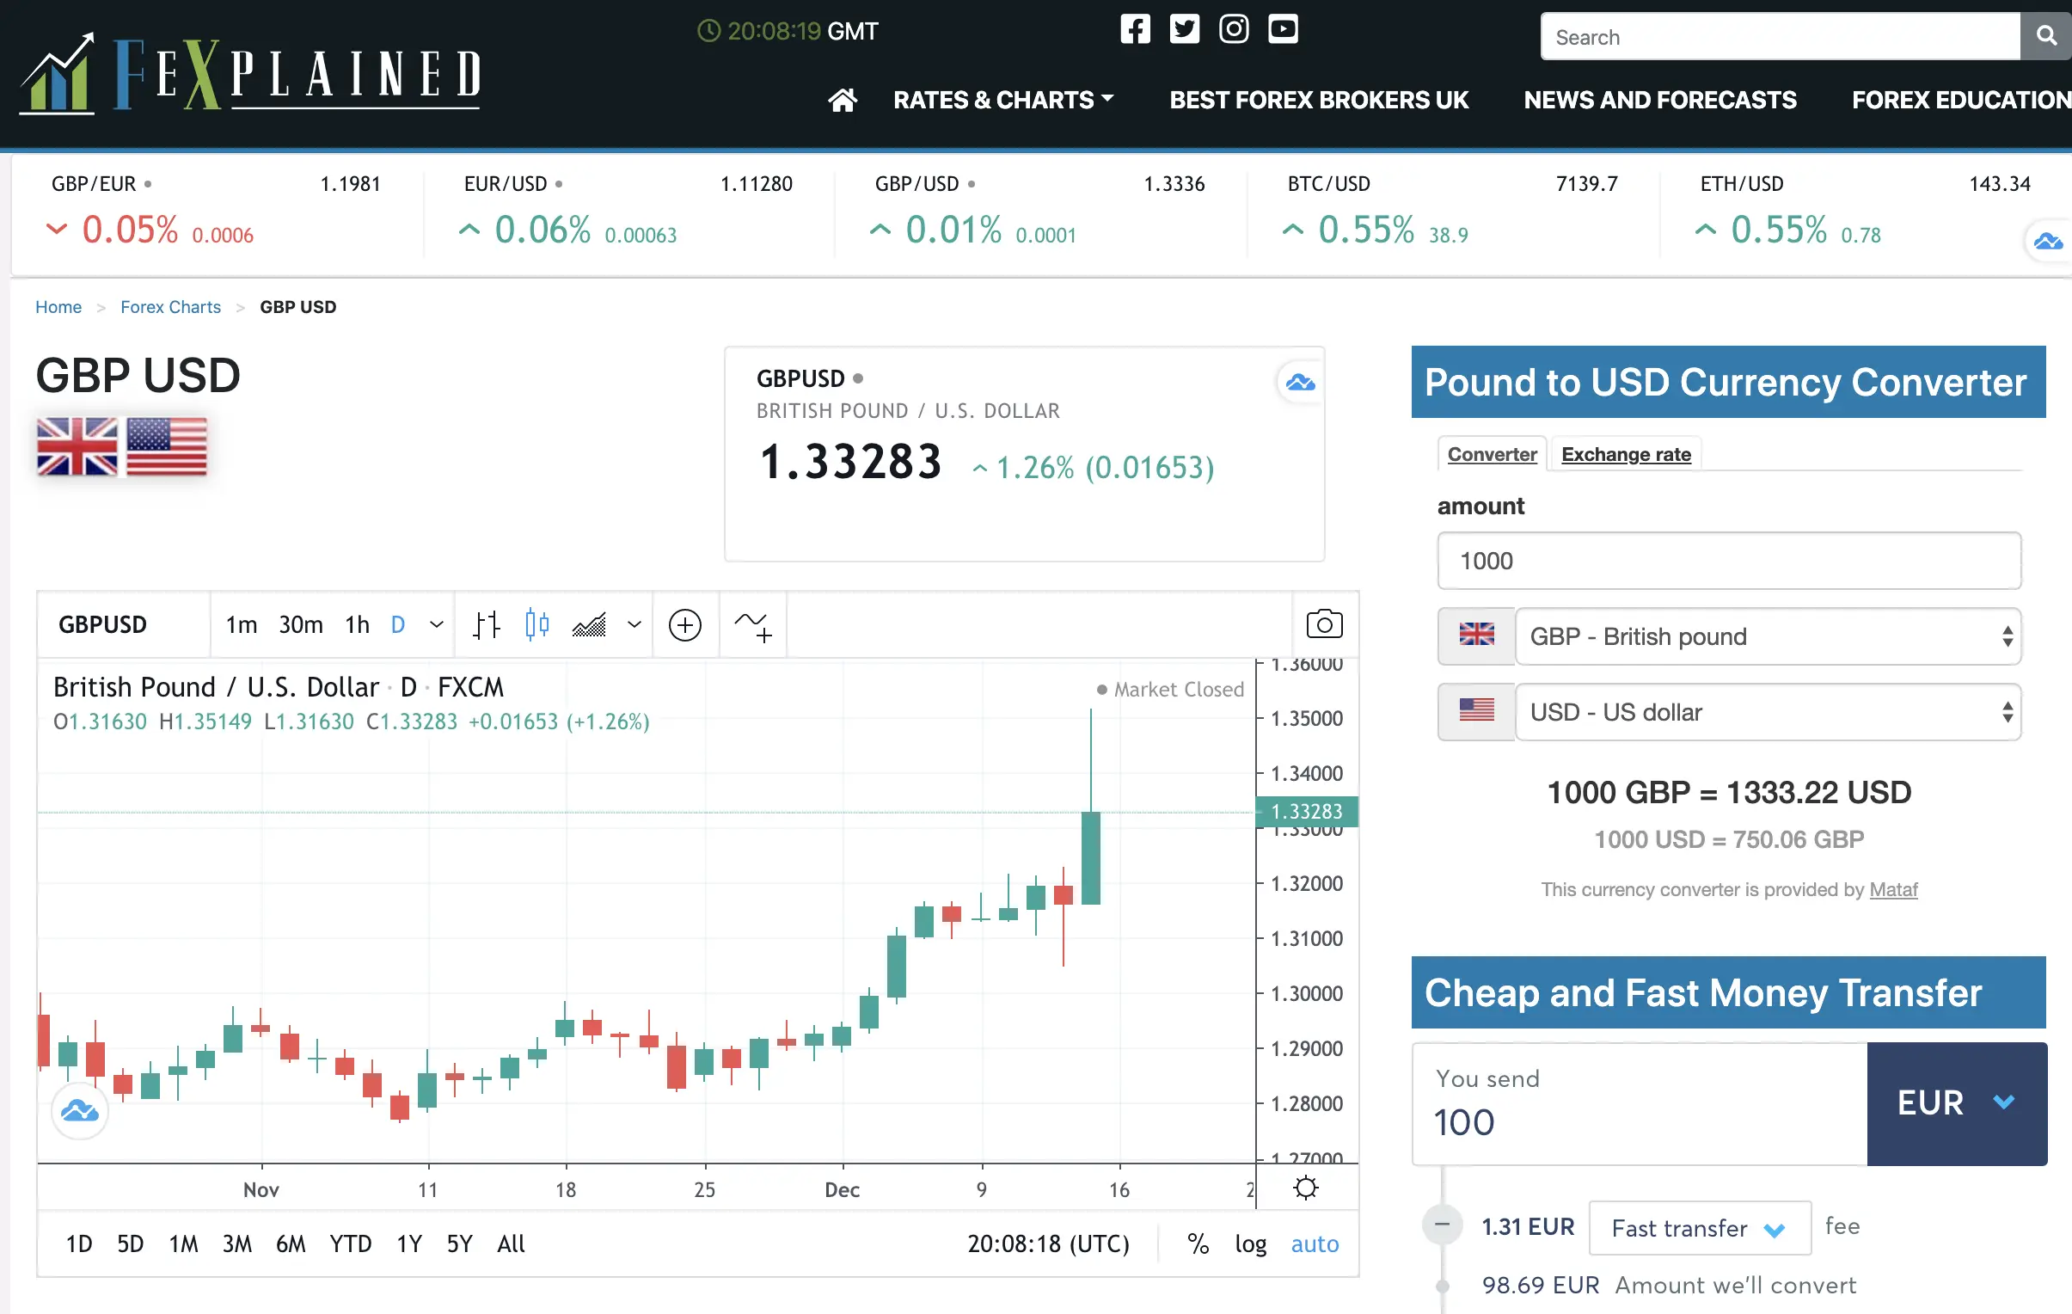
Task: Toggle percentage scale on the chart
Action: 1198,1243
